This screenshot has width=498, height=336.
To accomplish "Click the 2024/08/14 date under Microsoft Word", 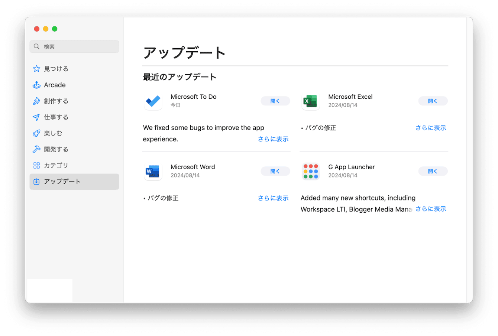I will [x=185, y=175].
